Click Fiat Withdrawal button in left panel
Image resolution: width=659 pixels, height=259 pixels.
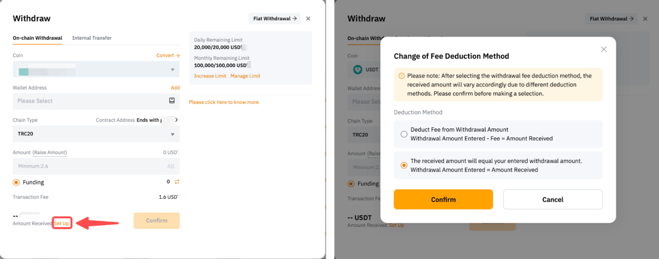[x=275, y=19]
